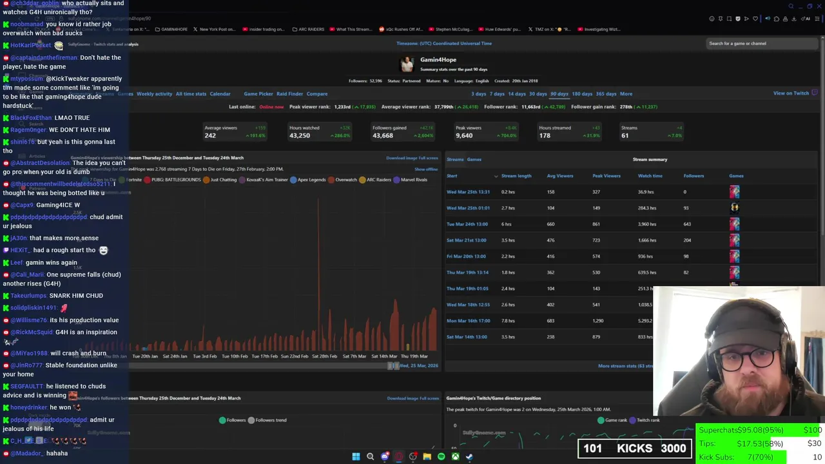Click Show offline toggle link
The image size is (825, 464).
pyautogui.click(x=426, y=169)
